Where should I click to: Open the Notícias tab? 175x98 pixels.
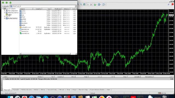coord(36,90)
